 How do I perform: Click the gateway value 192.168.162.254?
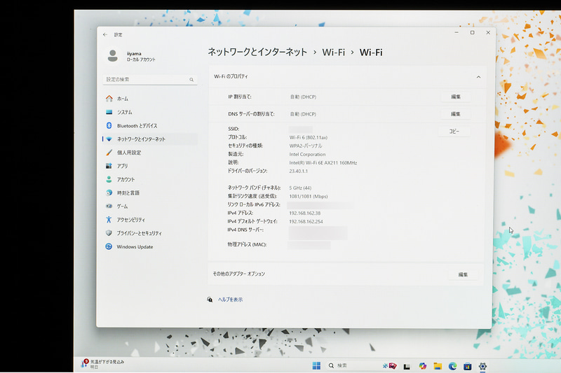click(x=306, y=222)
